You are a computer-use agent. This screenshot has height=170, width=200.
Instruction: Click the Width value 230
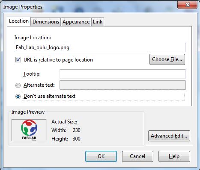point(77,130)
